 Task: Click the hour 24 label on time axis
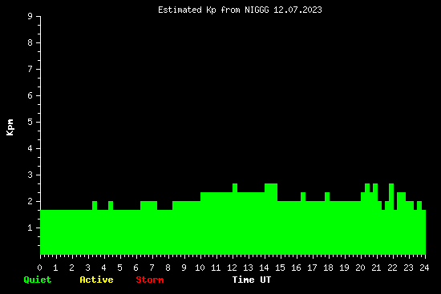(424, 268)
